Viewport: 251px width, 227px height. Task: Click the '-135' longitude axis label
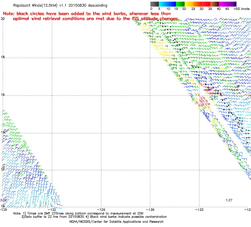4,210
